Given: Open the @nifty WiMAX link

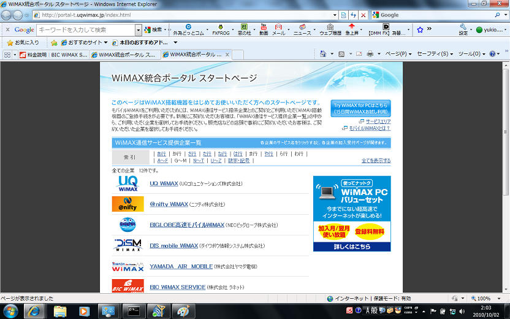Looking at the screenshot, I should 169,204.
